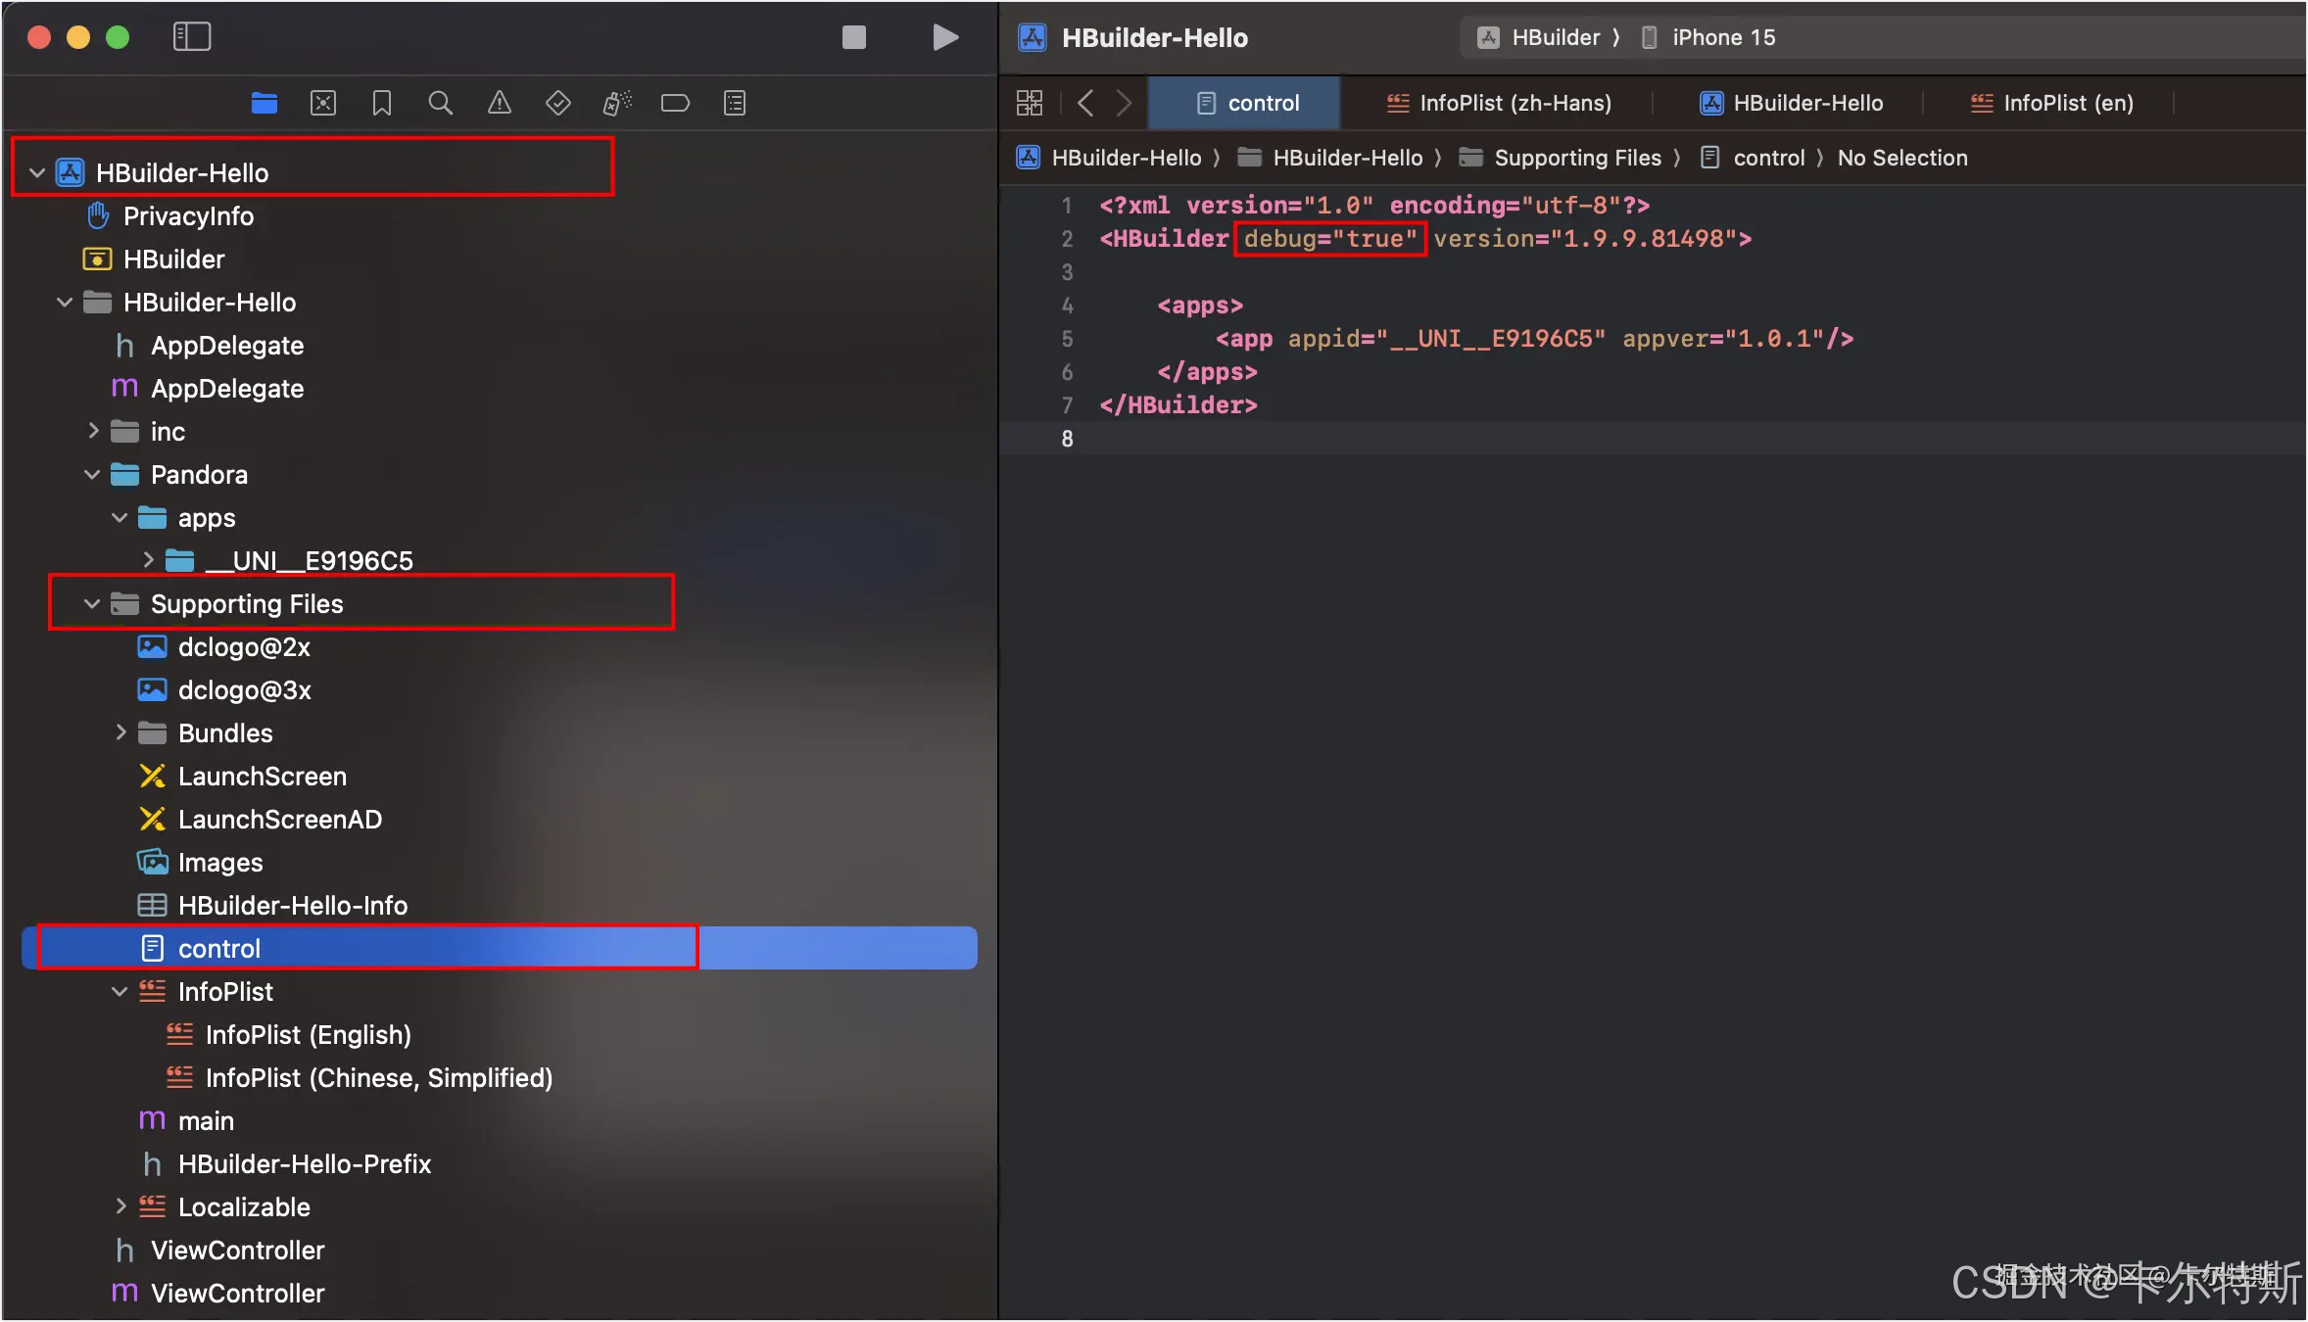This screenshot has width=2308, height=1322.
Task: Open the find navigator magnifier icon
Action: click(x=441, y=103)
